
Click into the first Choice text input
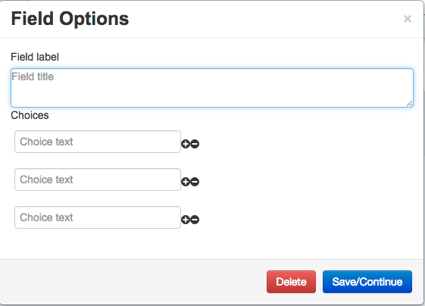point(98,142)
